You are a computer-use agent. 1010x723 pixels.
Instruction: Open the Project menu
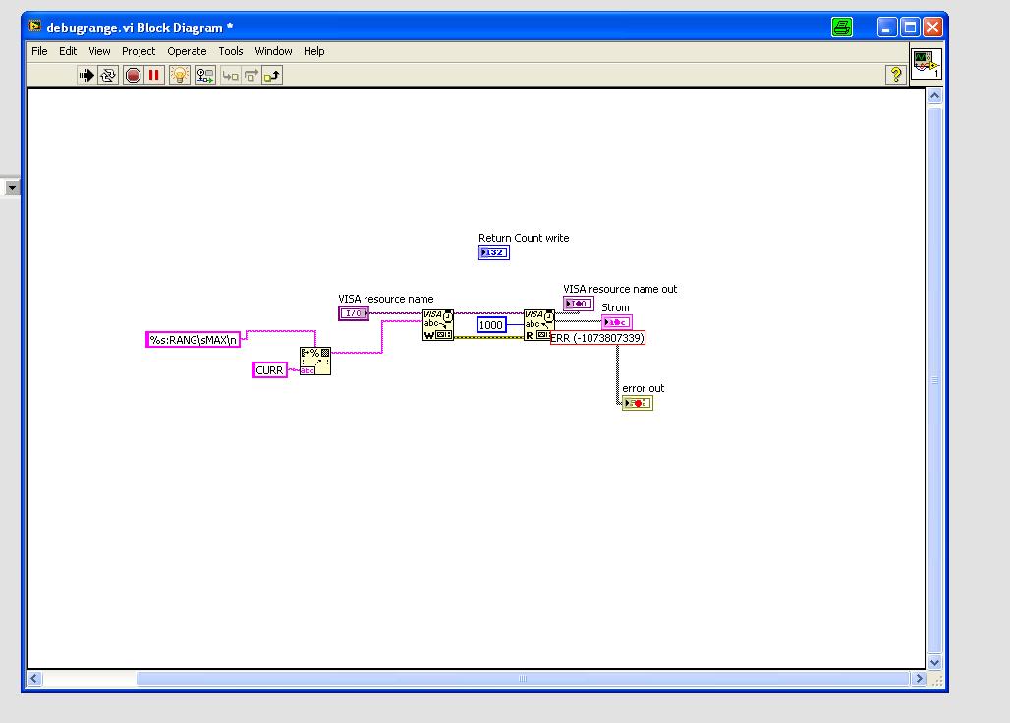139,51
